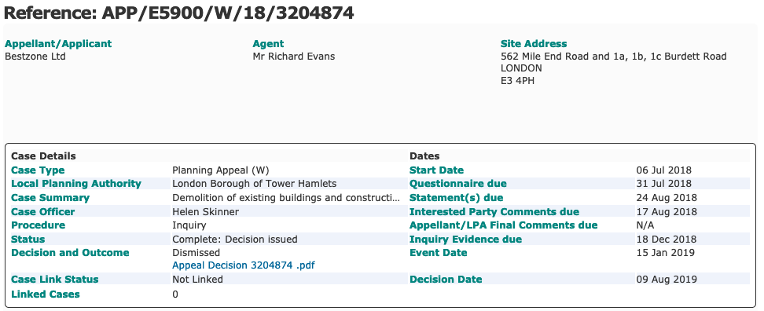764x311 pixels.
Task: Click the Agent label heading
Action: tap(268, 44)
